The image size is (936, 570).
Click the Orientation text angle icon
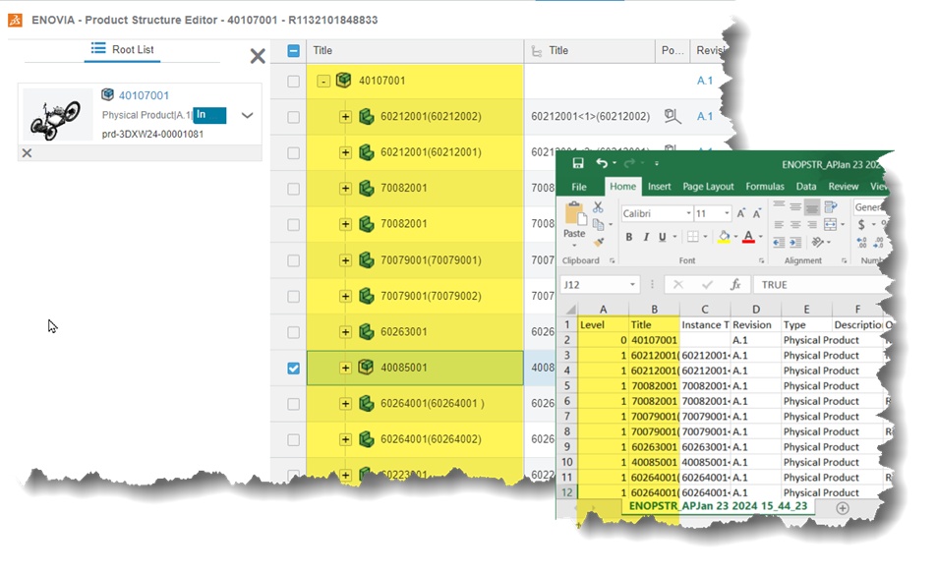(817, 242)
